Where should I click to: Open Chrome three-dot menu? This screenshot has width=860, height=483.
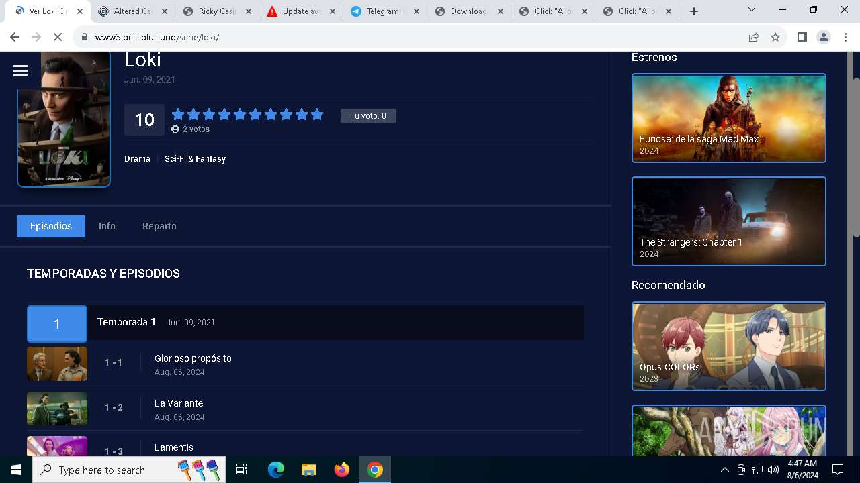(x=845, y=37)
